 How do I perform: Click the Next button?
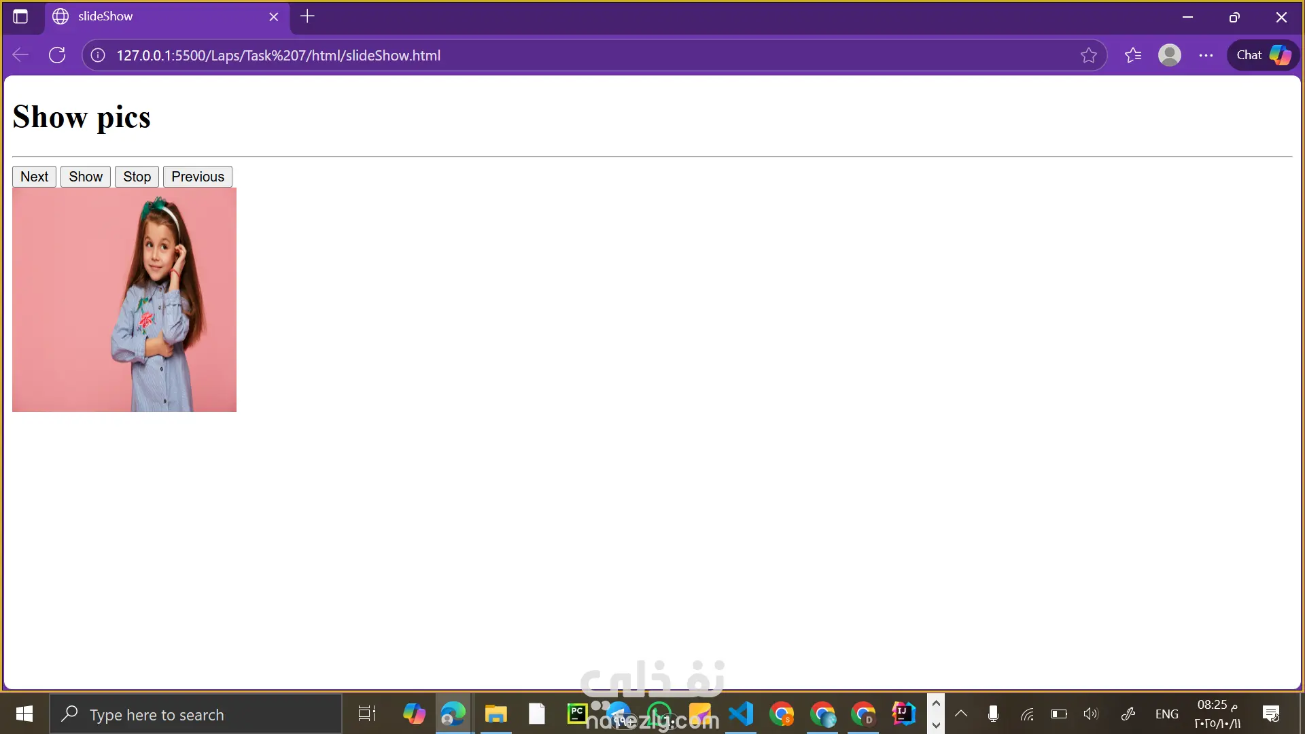point(34,177)
